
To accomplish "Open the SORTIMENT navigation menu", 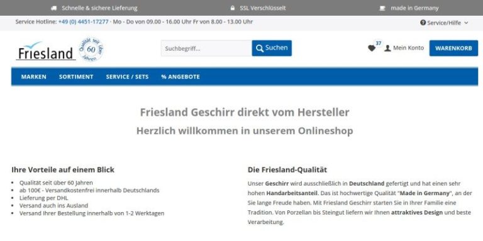I will point(76,77).
